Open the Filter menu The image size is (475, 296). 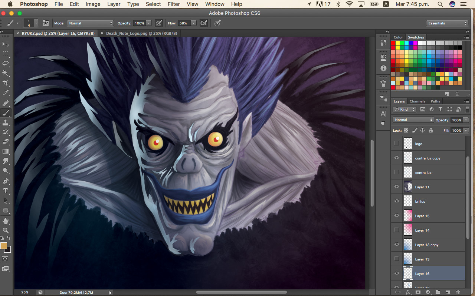tap(174, 4)
